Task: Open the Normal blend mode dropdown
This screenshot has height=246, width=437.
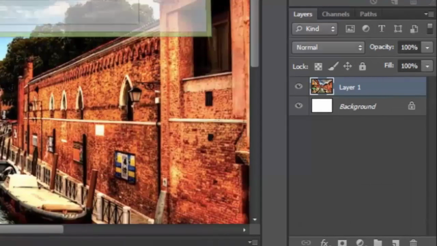Action: 328,47
